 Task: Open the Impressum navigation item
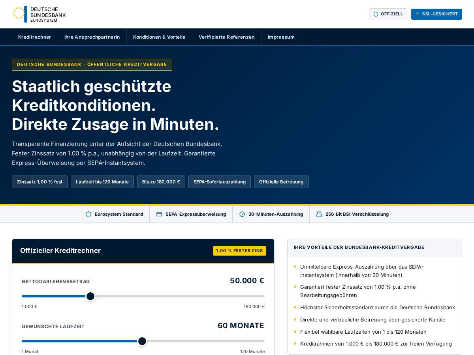[x=281, y=37]
